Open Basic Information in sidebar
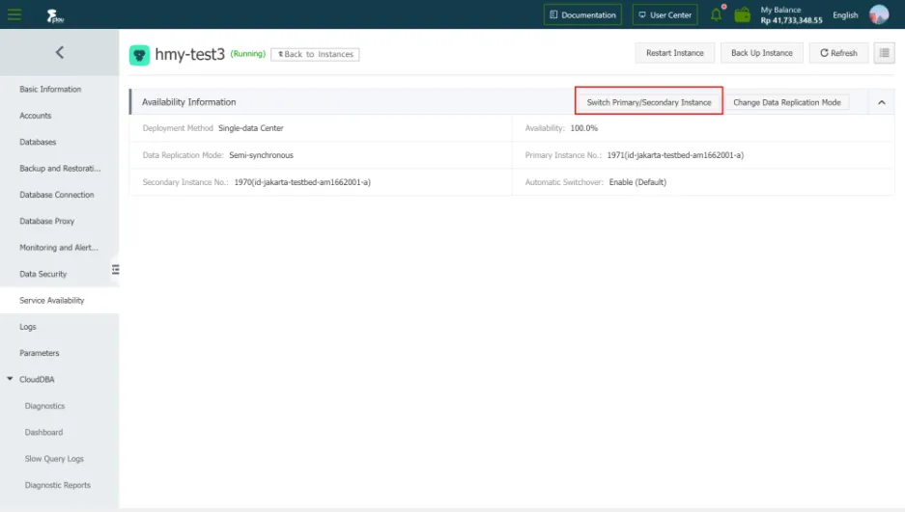This screenshot has width=905, height=512. 50,90
